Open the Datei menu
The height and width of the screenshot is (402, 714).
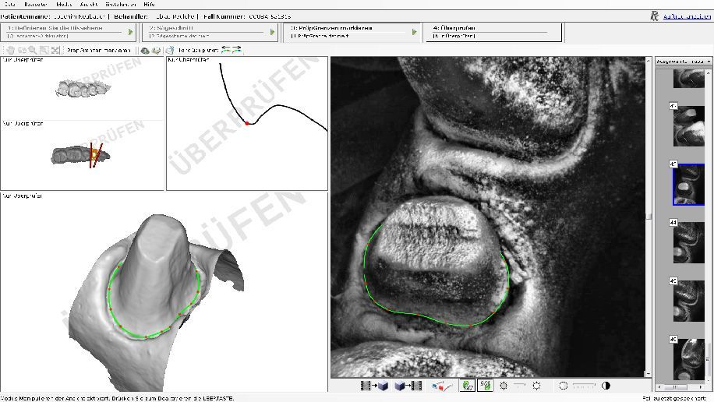9,4
